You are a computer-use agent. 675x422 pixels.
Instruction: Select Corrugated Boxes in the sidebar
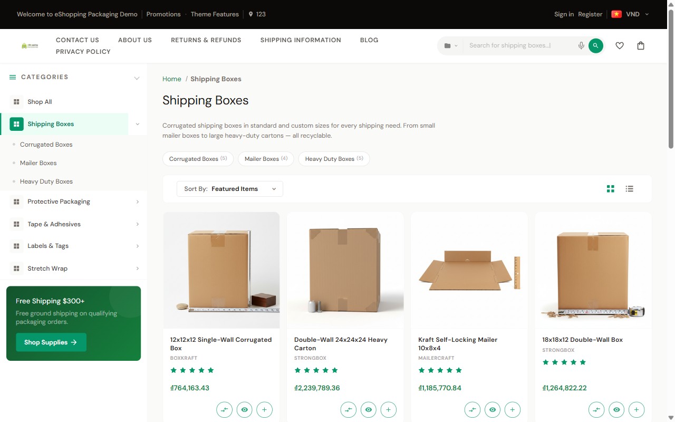tap(46, 145)
